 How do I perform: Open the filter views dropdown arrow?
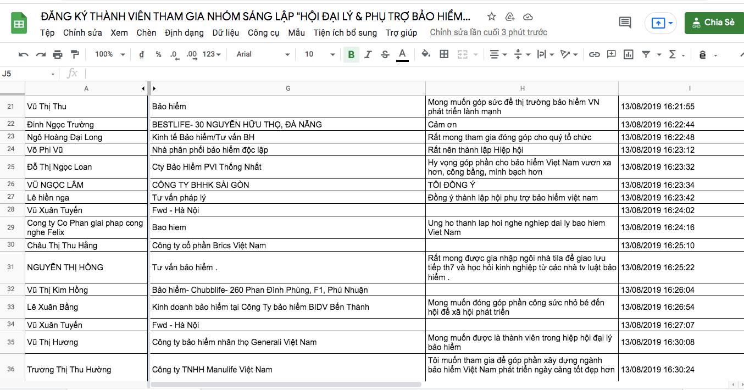coord(659,55)
